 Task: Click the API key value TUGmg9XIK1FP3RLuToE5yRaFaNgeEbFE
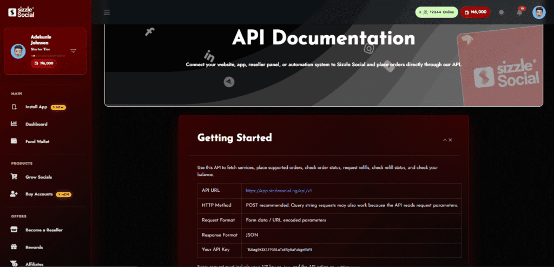tap(280, 250)
